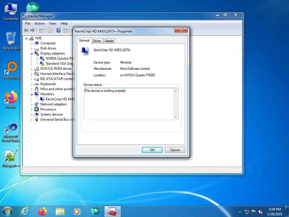
Task: Select the Microsoft Visual Studio desktop shortcut
Action: (11, 133)
